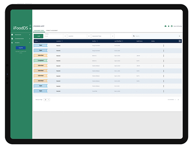Go to the previous page arrow
This screenshot has width=194, height=148.
click(175, 100)
